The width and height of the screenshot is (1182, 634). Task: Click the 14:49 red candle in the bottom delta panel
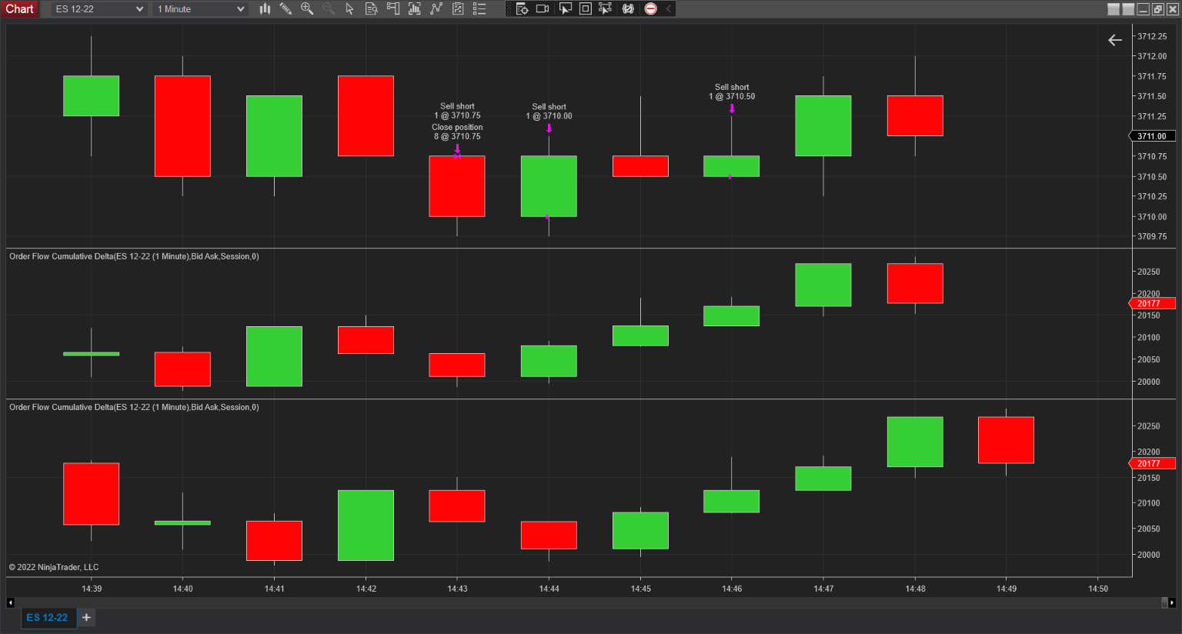click(x=1006, y=440)
